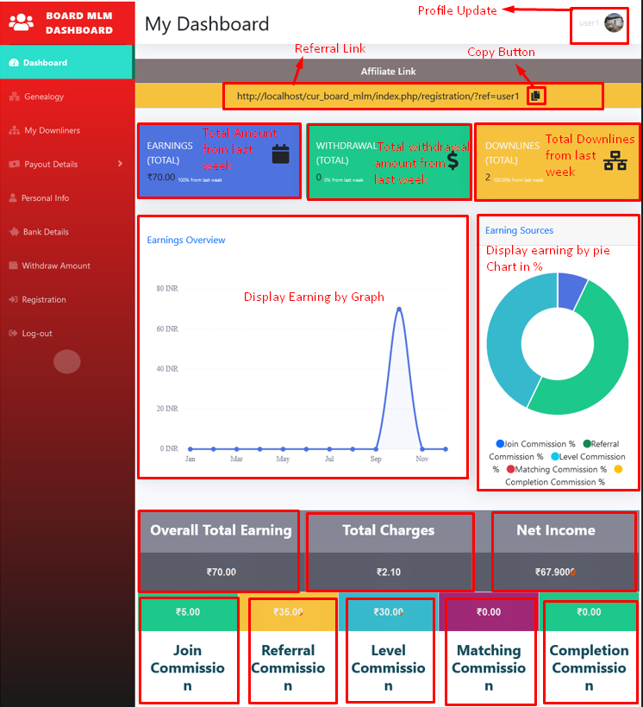
Task: Copy affiliate link with clipboard icon
Action: coord(535,96)
